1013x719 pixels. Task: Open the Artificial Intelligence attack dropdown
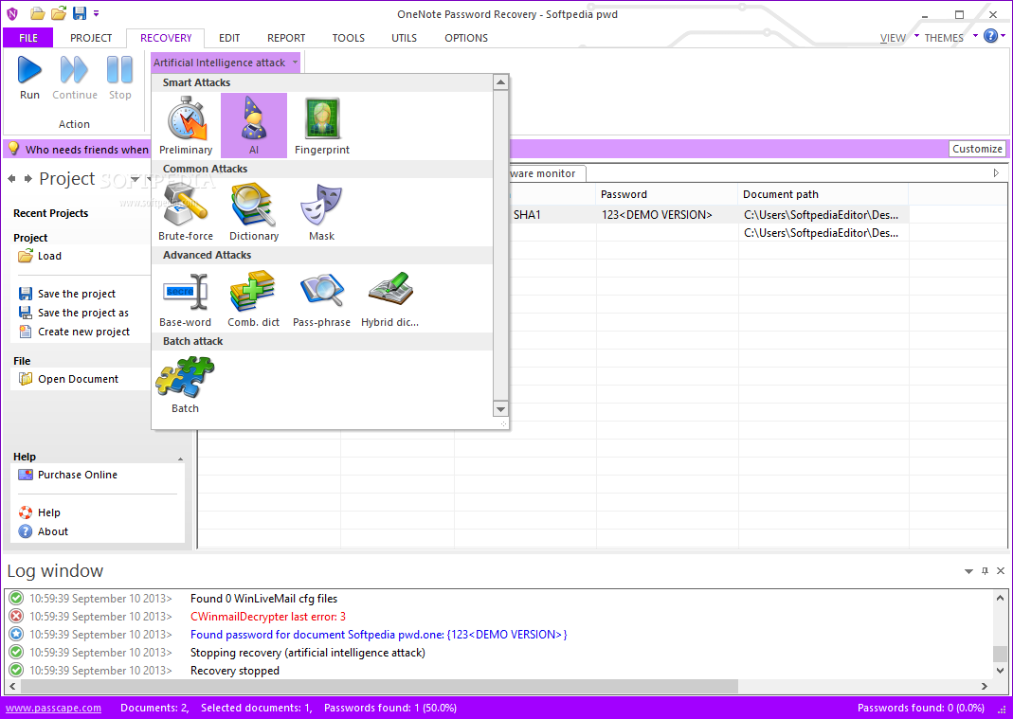pyautogui.click(x=226, y=63)
